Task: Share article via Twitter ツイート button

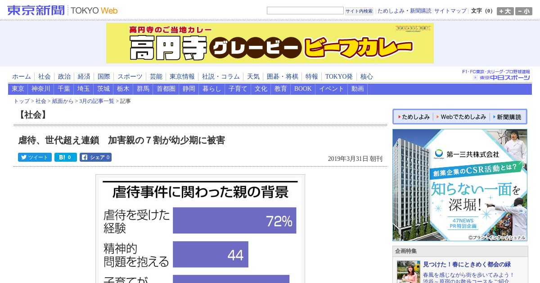Action: 35,157
